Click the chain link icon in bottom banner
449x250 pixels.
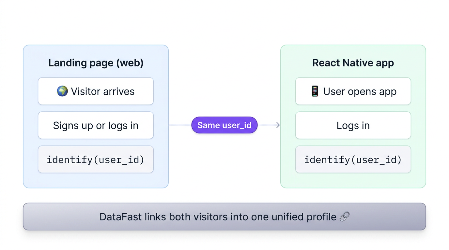tap(345, 216)
